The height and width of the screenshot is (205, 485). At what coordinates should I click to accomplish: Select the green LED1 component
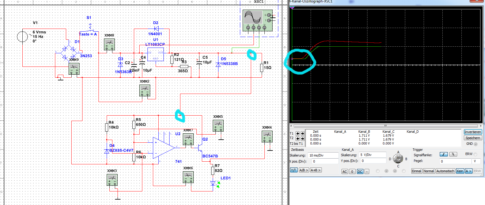tap(215, 183)
